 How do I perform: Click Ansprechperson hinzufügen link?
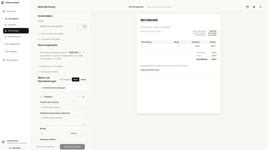[x=51, y=34]
